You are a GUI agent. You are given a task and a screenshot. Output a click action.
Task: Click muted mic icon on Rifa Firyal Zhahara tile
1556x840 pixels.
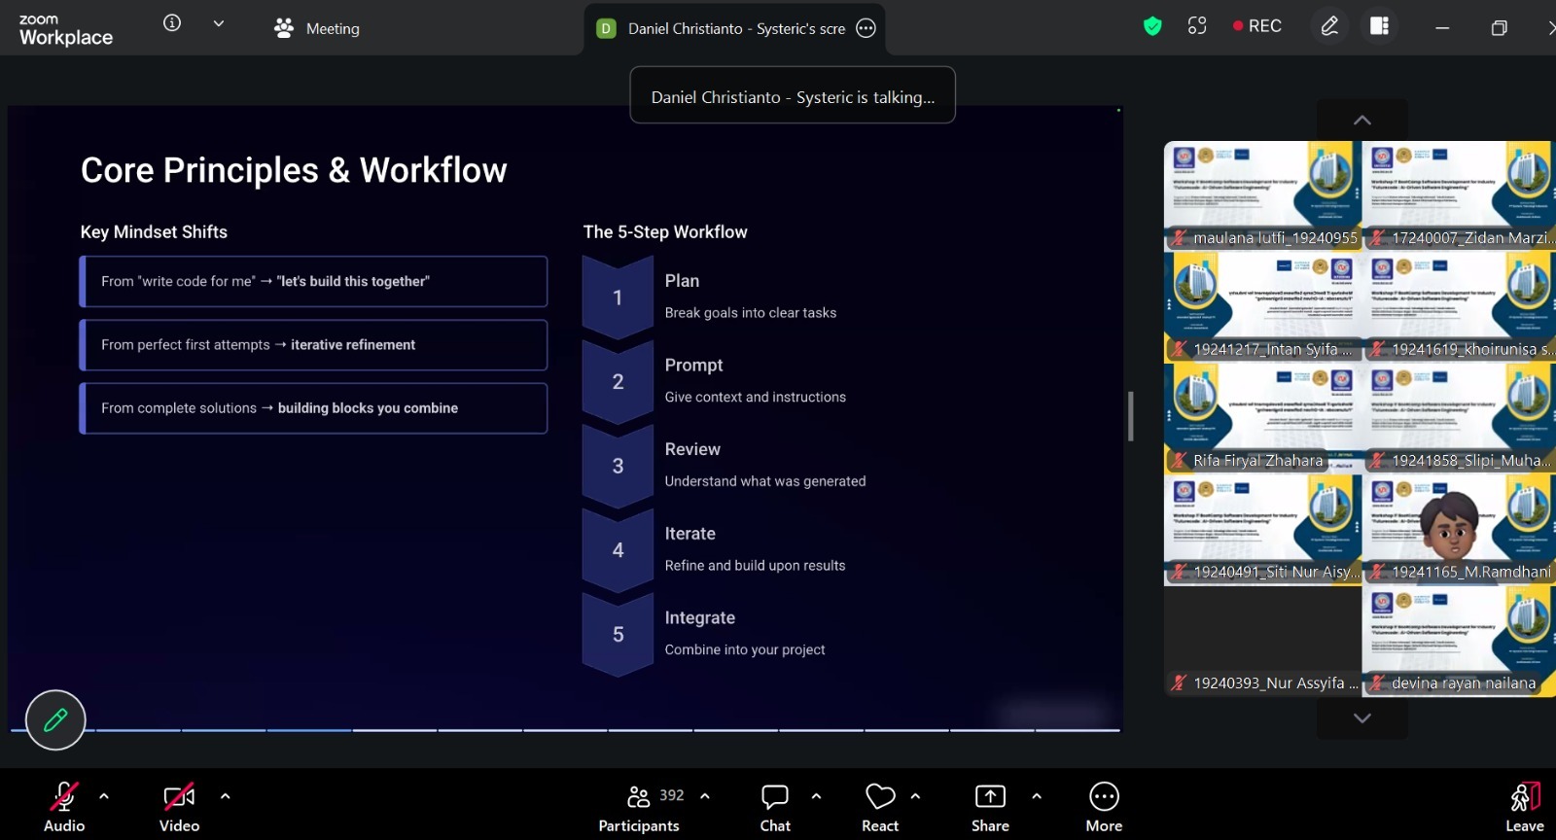[x=1179, y=460]
